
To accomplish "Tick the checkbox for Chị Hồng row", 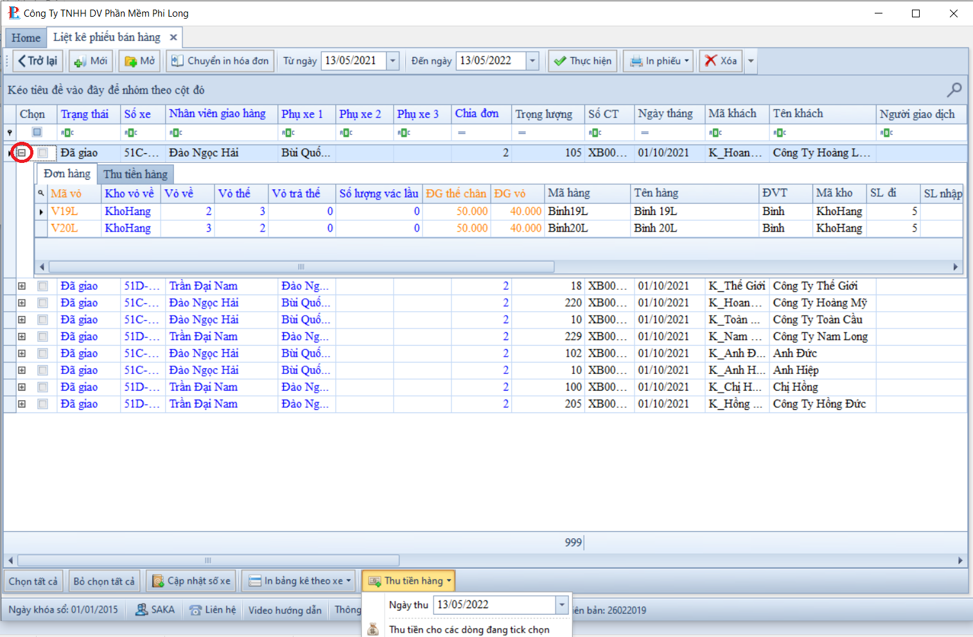I will pos(43,387).
